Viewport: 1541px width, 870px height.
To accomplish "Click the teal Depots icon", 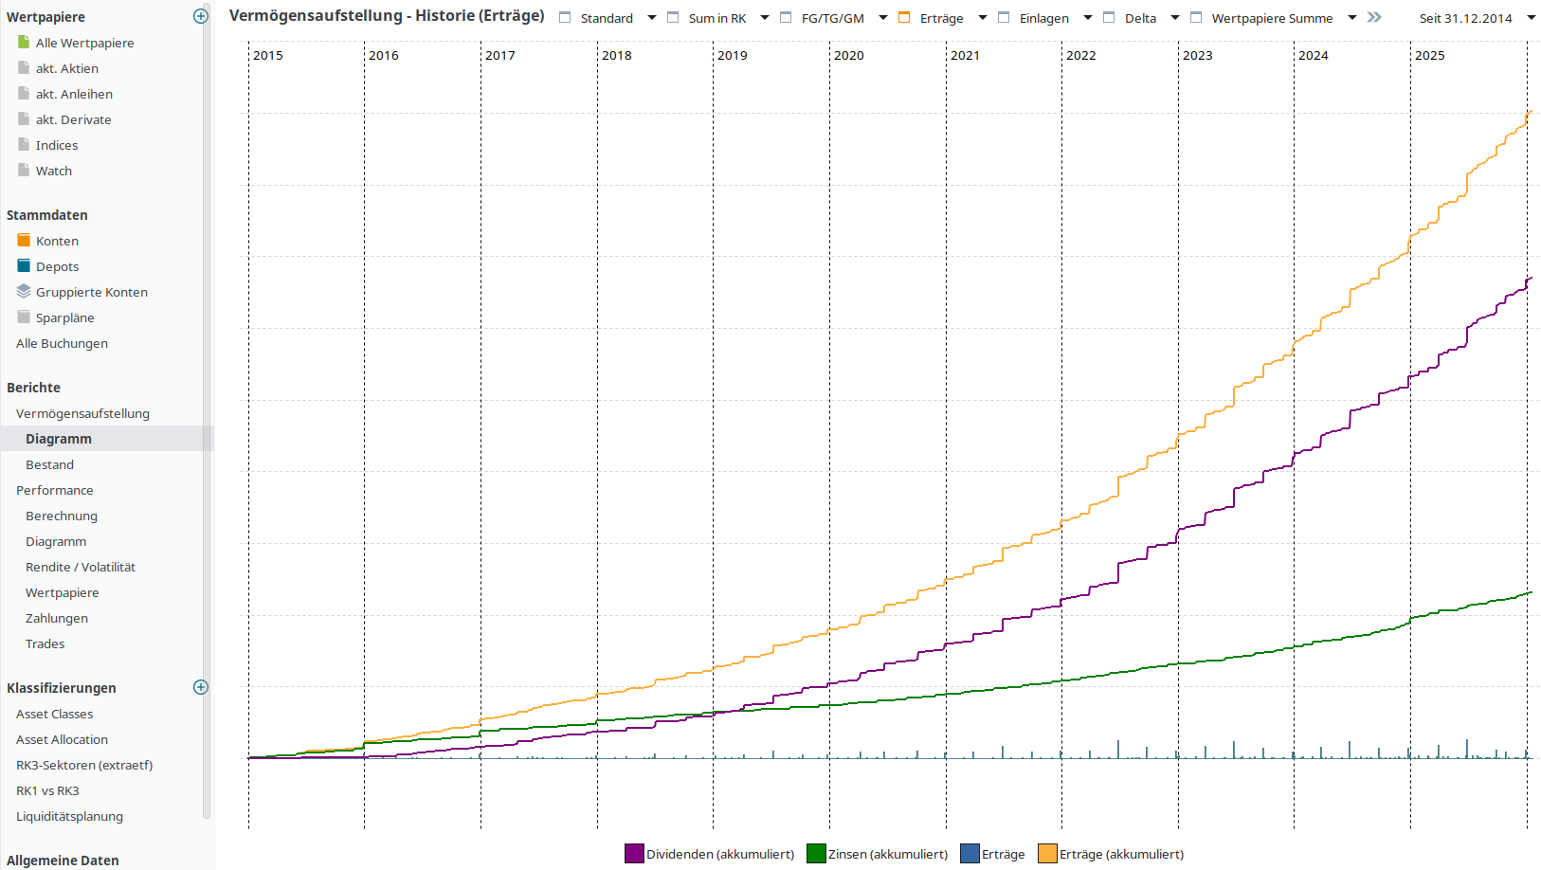I will click(24, 266).
